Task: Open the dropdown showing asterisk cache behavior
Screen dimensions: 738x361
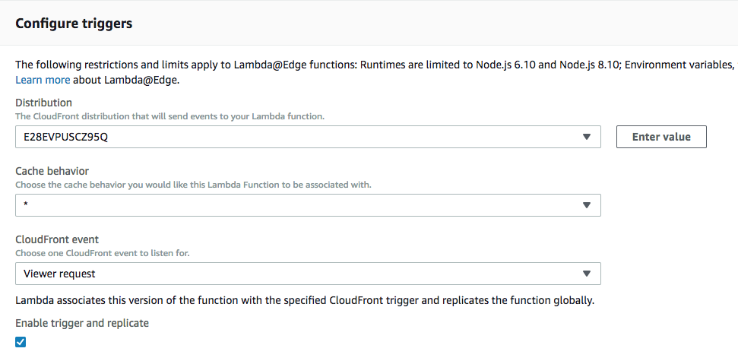Action: click(x=308, y=205)
